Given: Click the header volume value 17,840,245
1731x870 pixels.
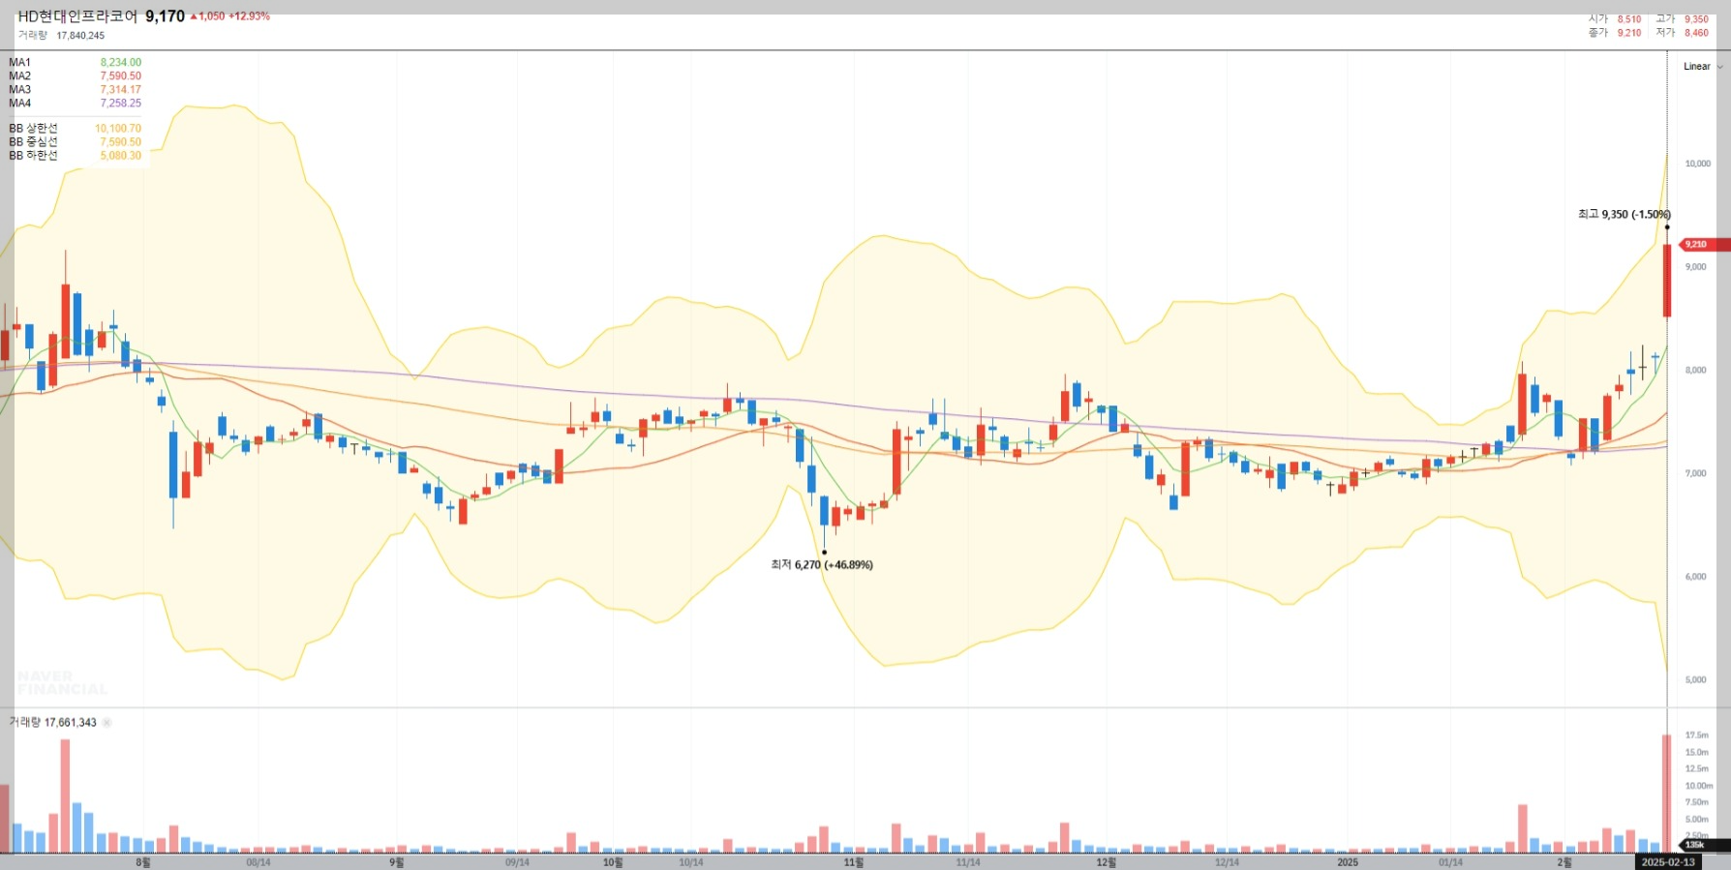Looking at the screenshot, I should 80,36.
